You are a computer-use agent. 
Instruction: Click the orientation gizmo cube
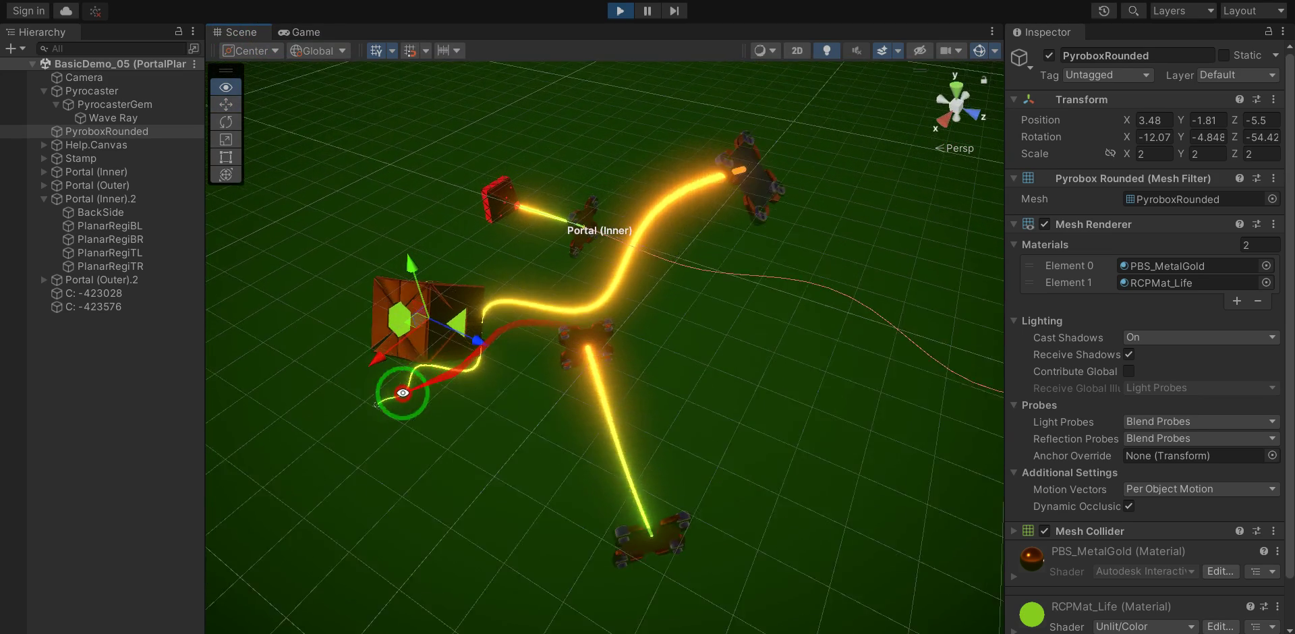pos(956,105)
